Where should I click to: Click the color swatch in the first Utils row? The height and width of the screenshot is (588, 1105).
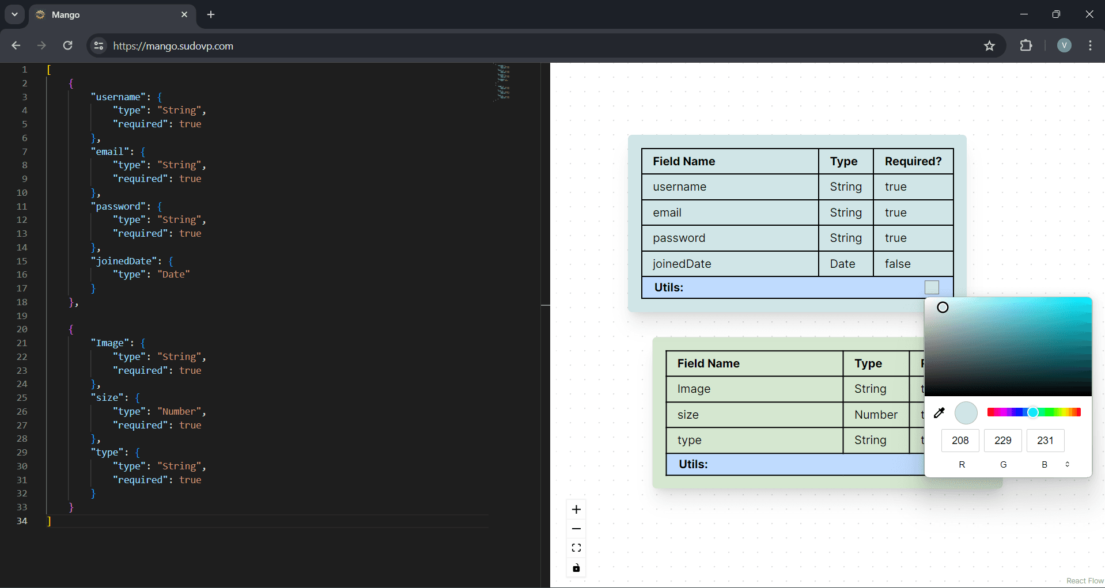point(932,287)
